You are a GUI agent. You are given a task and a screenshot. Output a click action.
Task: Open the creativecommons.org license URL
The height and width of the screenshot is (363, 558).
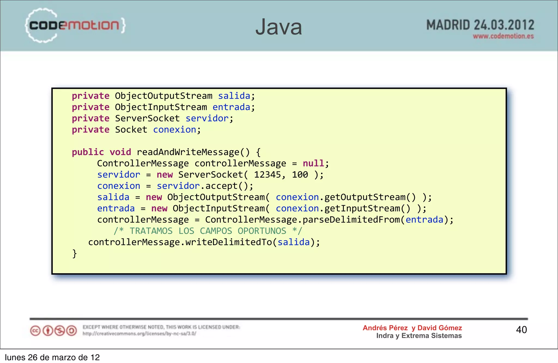[x=139, y=334]
